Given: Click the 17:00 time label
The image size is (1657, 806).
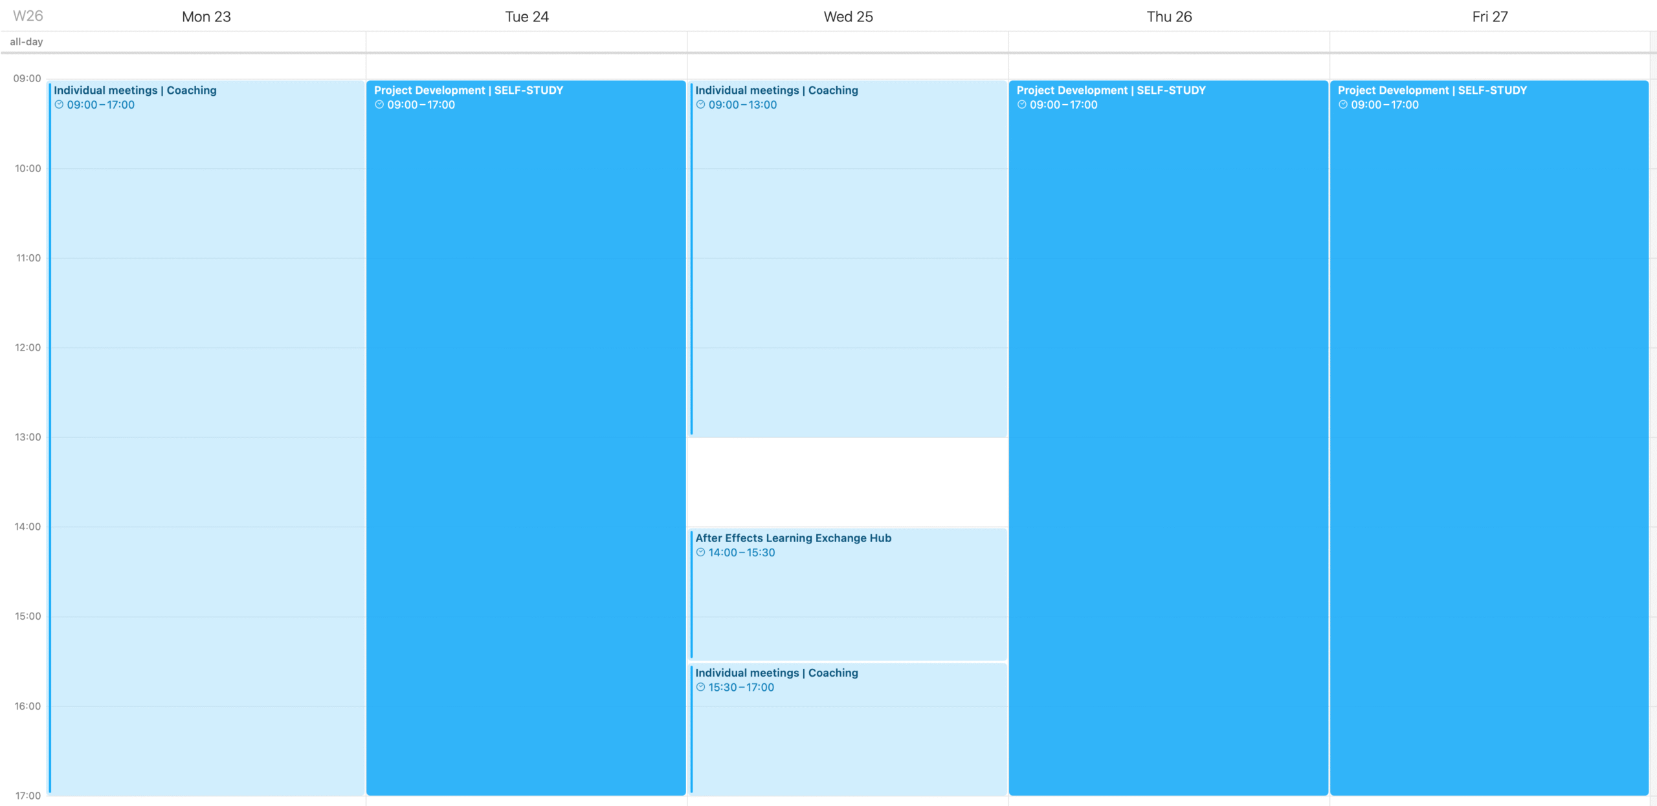Looking at the screenshot, I should 28,796.
